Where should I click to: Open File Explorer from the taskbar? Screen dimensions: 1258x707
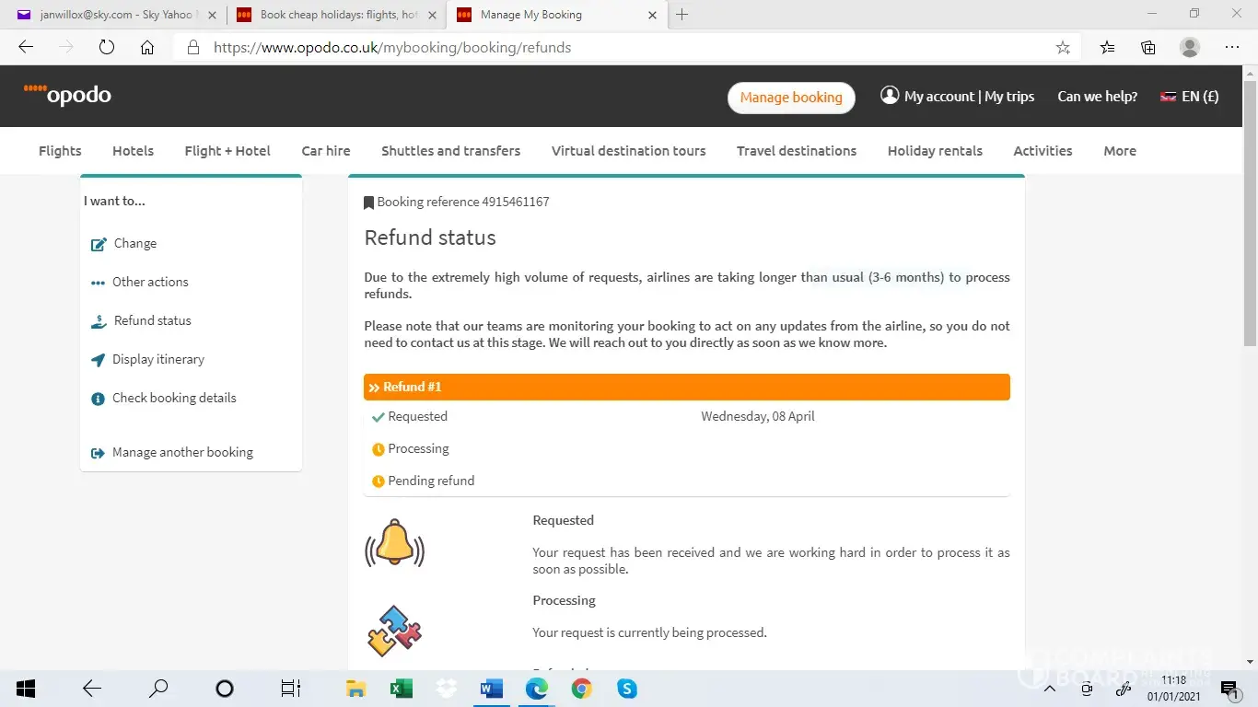pyautogui.click(x=355, y=689)
